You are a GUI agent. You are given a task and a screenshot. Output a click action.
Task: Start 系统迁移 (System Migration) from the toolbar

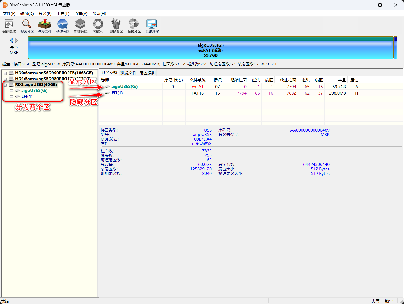[x=152, y=26]
